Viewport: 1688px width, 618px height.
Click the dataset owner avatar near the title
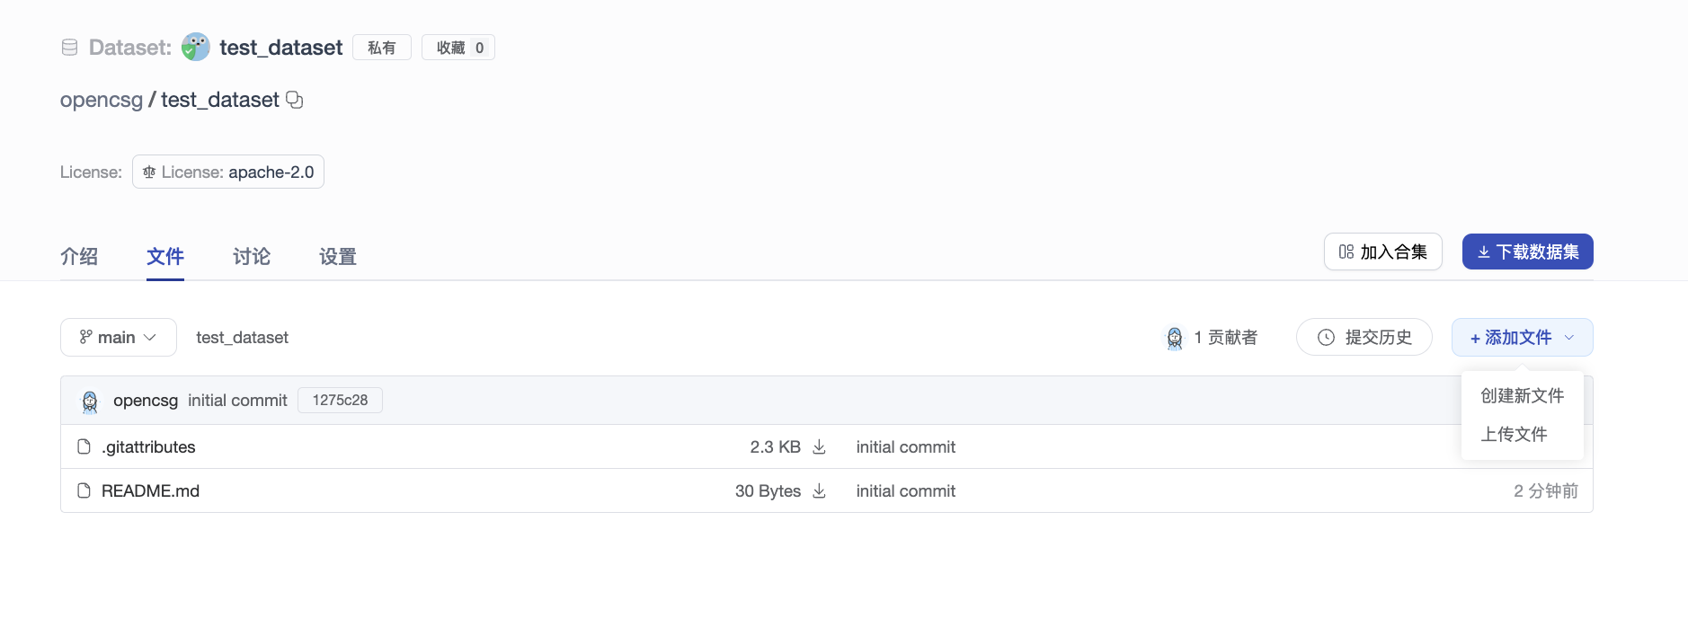tap(195, 47)
